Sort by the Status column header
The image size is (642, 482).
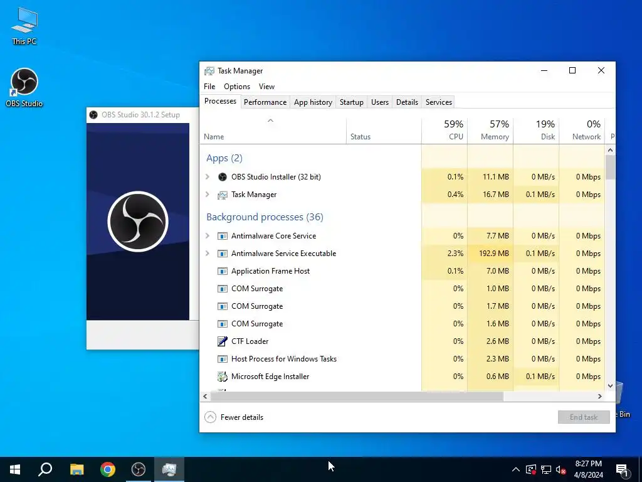[384, 131]
